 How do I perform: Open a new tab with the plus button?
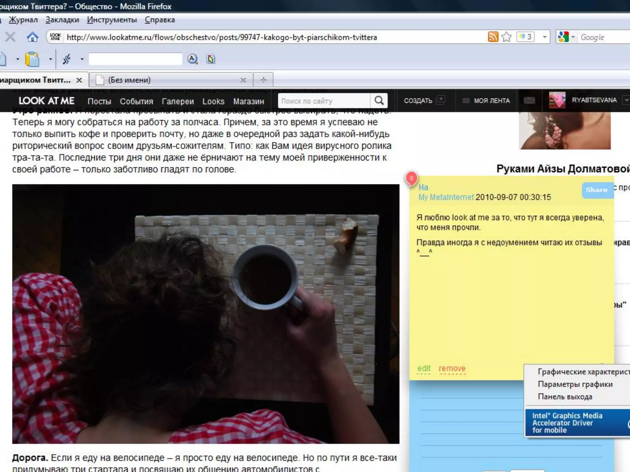pos(263,80)
